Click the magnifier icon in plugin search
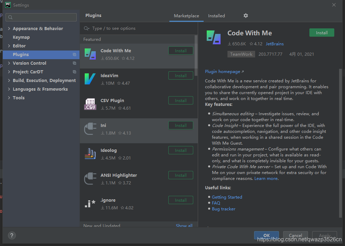 tap(86, 28)
